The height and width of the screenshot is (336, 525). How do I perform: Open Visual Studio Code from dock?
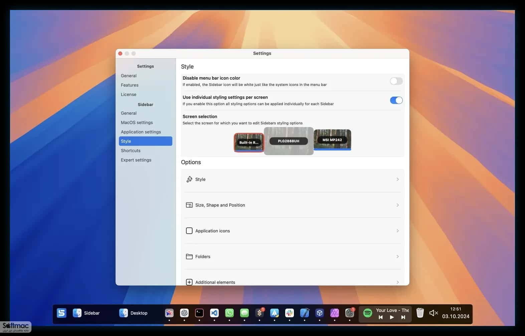tap(214, 313)
